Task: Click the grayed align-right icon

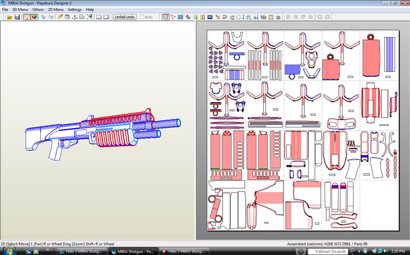Action: click(296, 17)
